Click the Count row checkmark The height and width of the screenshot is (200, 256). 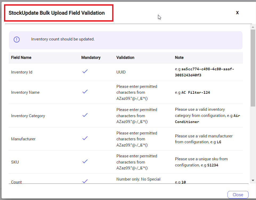tap(85, 181)
